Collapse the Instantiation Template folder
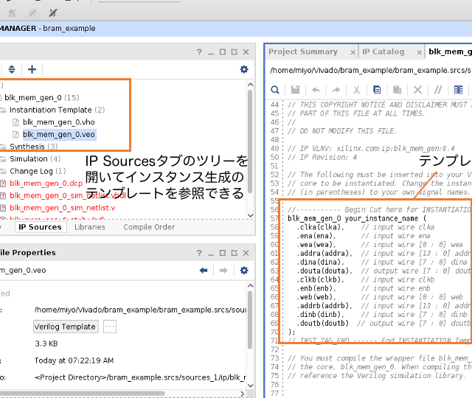The width and height of the screenshot is (472, 398). (4, 110)
